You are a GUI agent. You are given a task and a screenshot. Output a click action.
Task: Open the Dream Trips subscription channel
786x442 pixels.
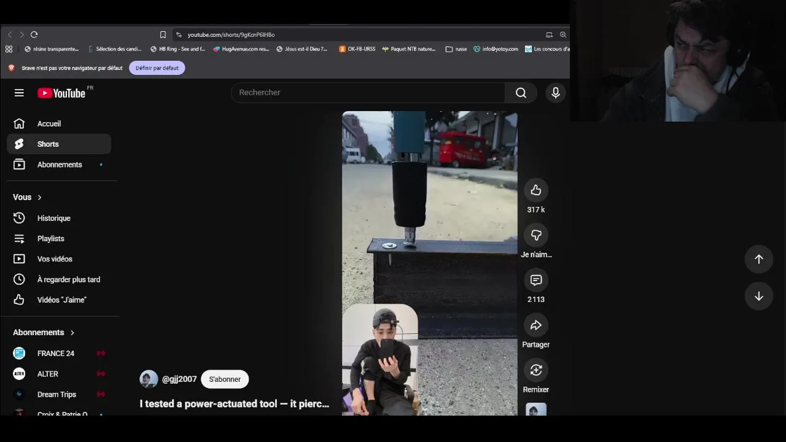[59, 394]
